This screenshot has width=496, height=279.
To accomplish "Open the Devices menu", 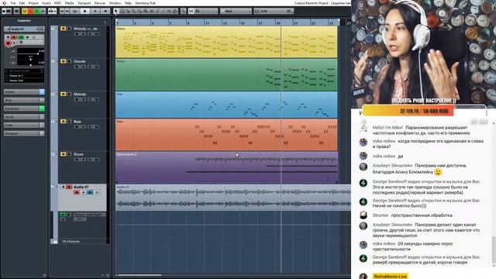I will pyautogui.click(x=100, y=3).
